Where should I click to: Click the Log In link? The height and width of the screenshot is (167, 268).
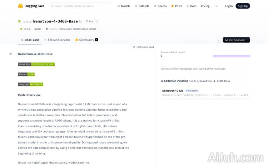coord(229,6)
